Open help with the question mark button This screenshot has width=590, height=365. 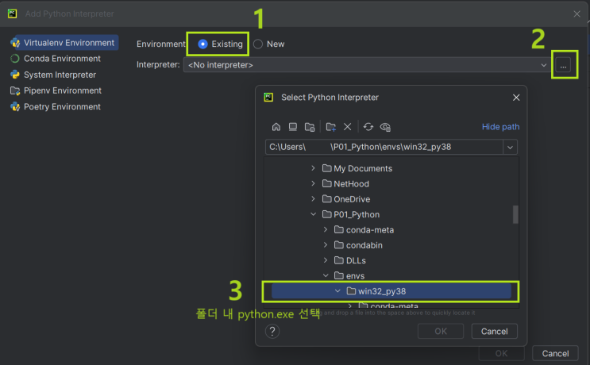[272, 332]
